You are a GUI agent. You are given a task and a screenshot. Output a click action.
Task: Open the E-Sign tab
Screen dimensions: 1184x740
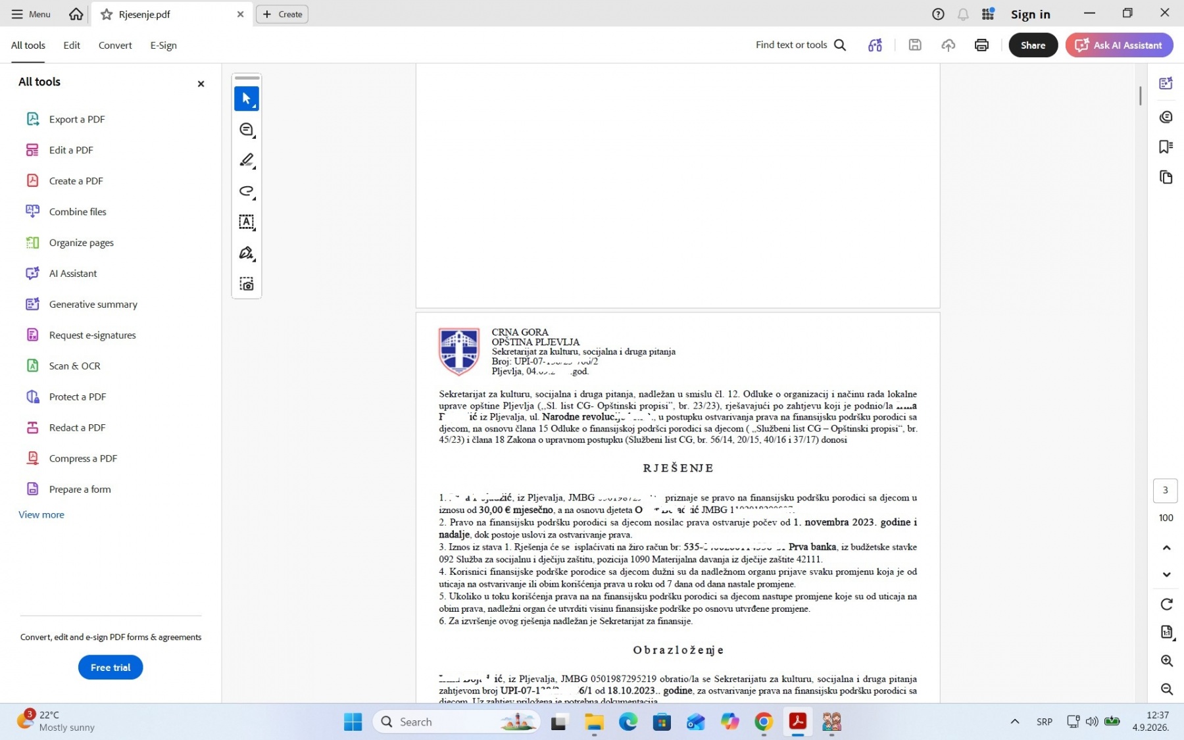163,45
